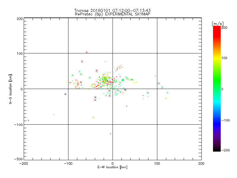Click the Tromsø date and time title
The image size is (237, 178).
113,10
